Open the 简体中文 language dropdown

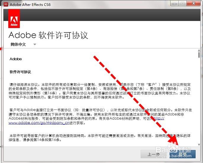23,44
